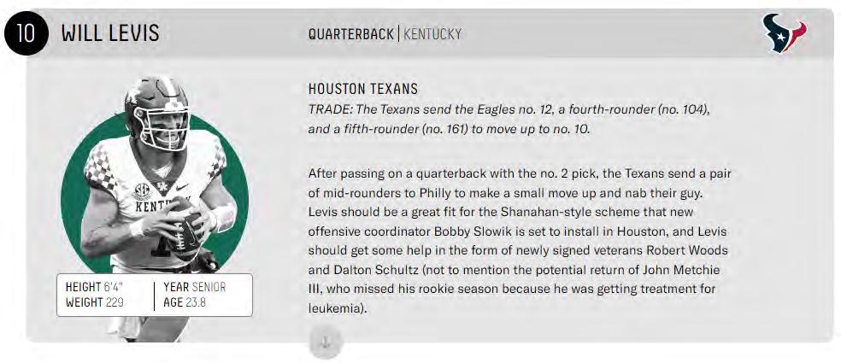Click the KENTUCKY school label

(432, 34)
